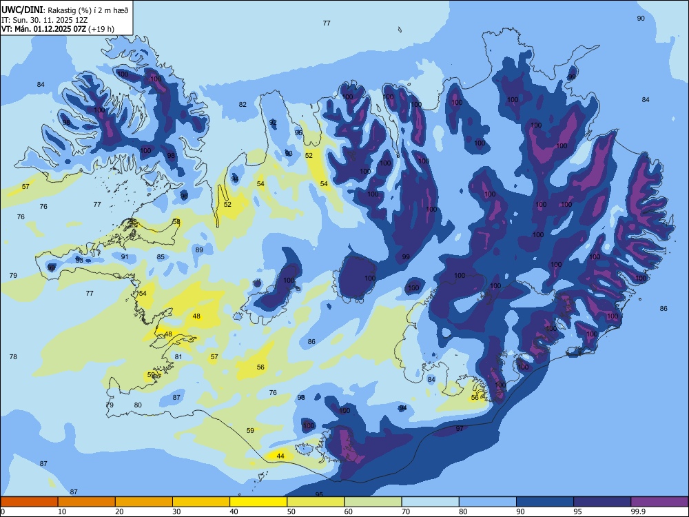Click the 'VT: Mán. 01.12.2025 07Z (+19 h)' line
Screen dimensions: 689x517
pos(58,29)
